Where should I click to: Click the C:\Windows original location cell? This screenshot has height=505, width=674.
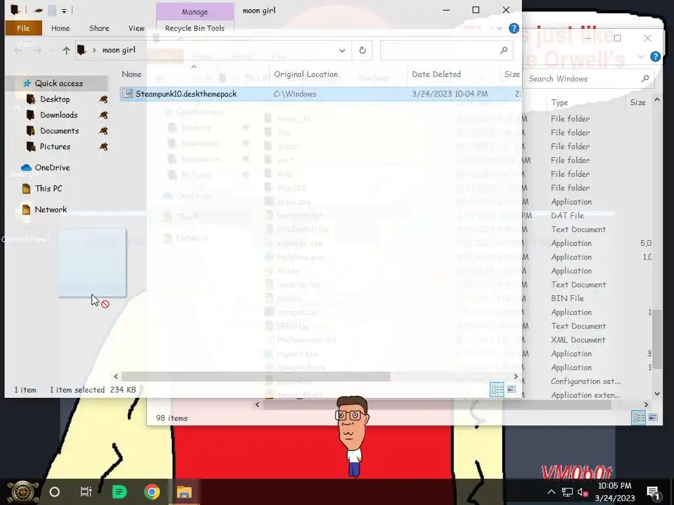point(295,94)
